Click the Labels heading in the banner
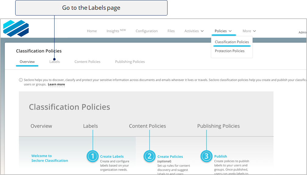 (90, 126)
